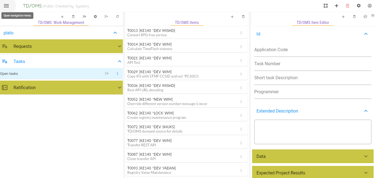
Task: Add a new item in TD/OMS Items panel
Action: coord(232,17)
